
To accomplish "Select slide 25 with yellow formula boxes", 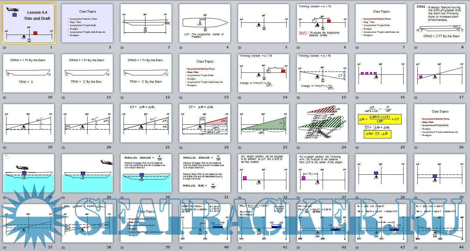I will tap(381, 123).
